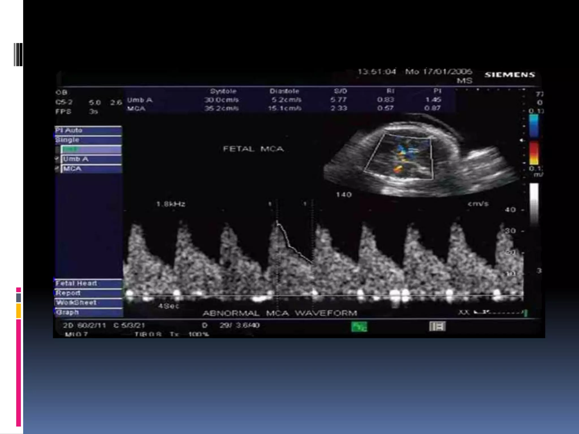Toggle the MCA checkbox
This screenshot has width=579, height=434.
(x=57, y=169)
